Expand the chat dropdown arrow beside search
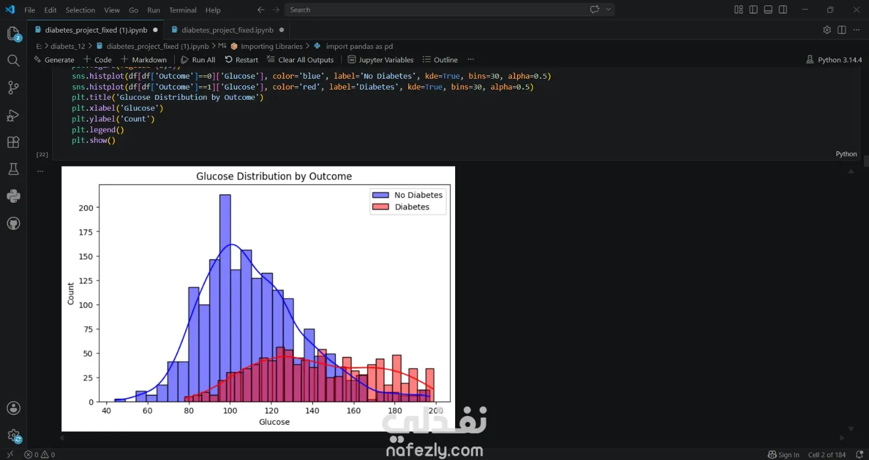Screen dimensions: 869x460 608,9
